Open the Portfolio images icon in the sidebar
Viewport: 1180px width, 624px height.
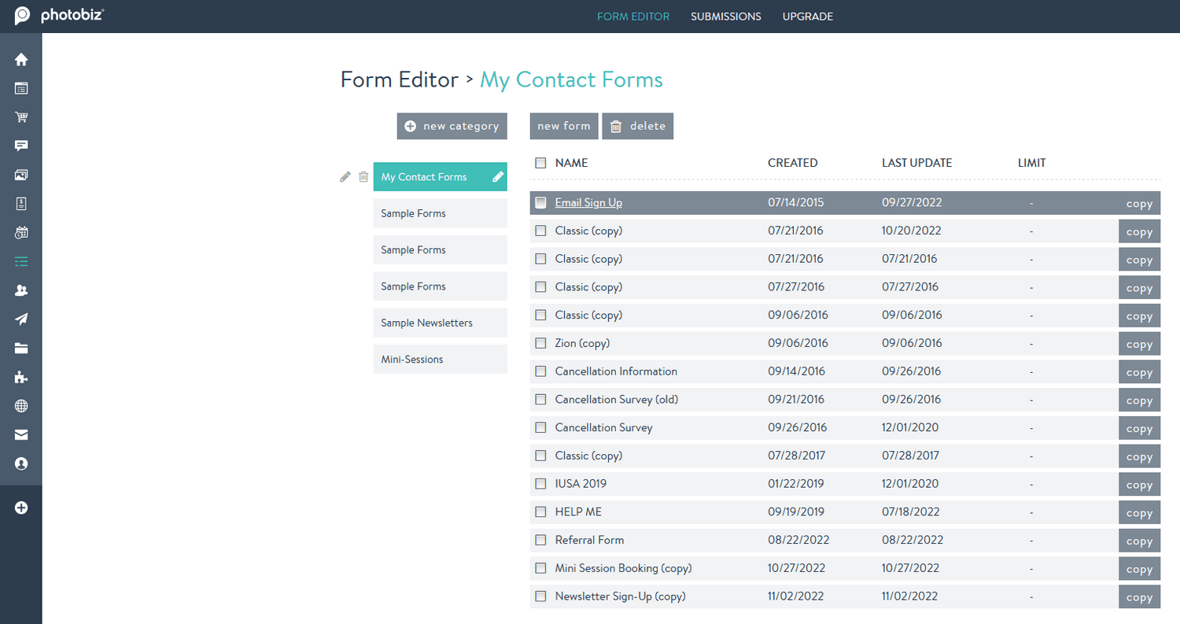click(21, 175)
